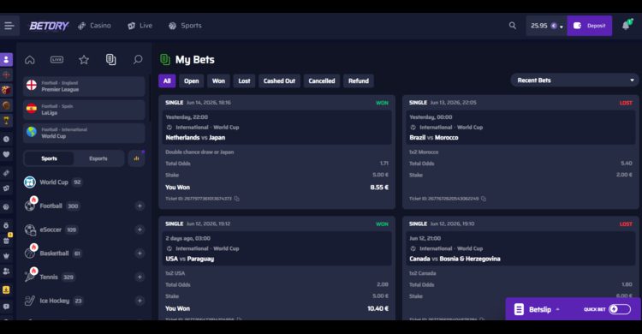Switch to the Sports tab
The image size is (642, 334).
[x=49, y=158]
